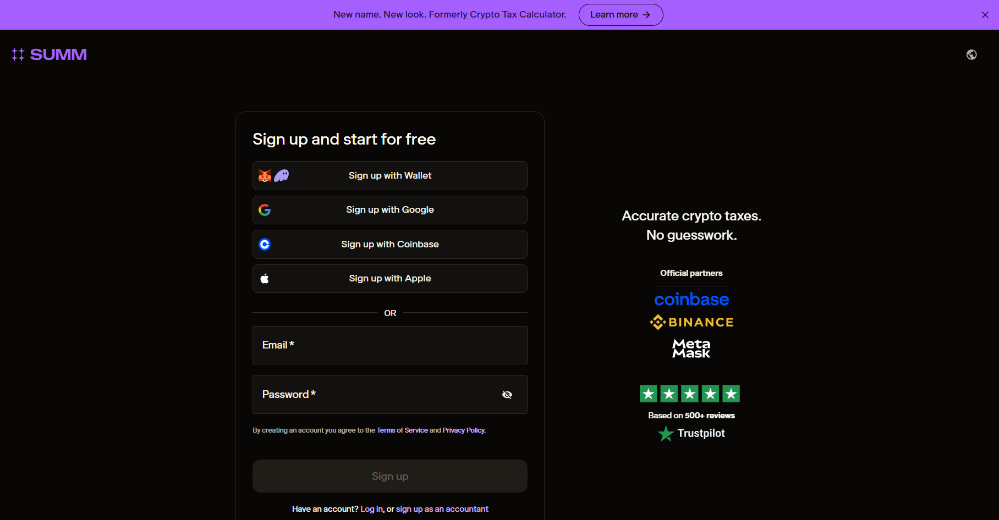The width and height of the screenshot is (999, 520).
Task: Toggle password visibility with the eye icon
Action: [507, 395]
